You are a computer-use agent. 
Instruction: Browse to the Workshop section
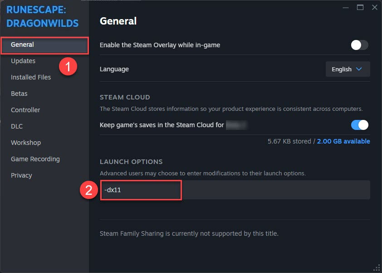click(x=25, y=142)
